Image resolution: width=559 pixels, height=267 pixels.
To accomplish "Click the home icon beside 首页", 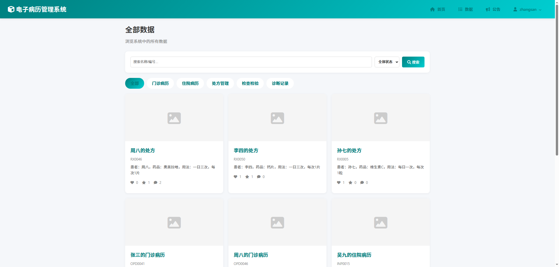I will pyautogui.click(x=432, y=9).
